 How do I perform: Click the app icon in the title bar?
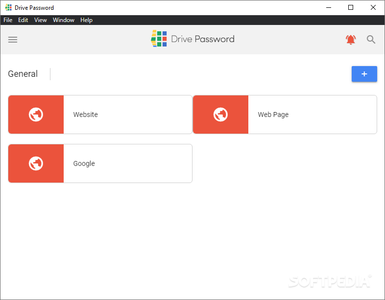(8, 8)
